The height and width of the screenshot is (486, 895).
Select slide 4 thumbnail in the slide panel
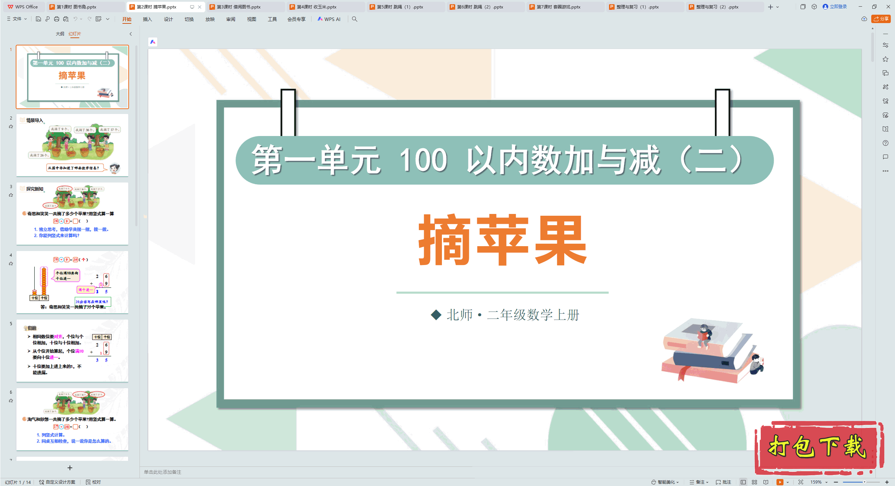coord(72,283)
